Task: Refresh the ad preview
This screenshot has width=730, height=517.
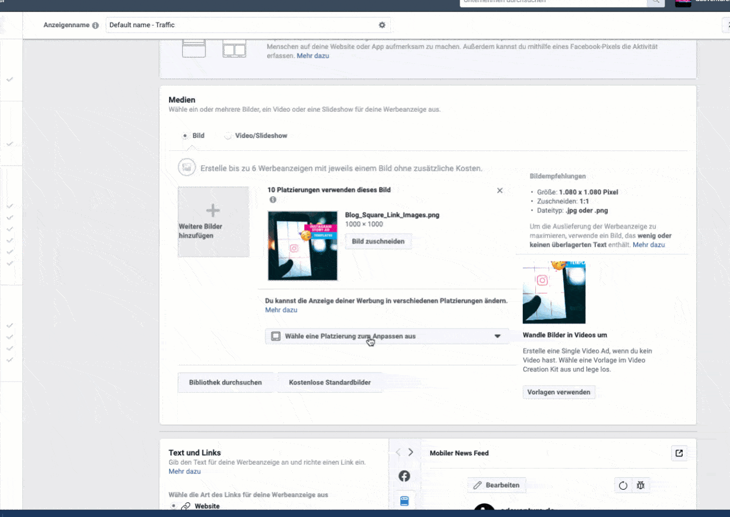Action: point(623,485)
